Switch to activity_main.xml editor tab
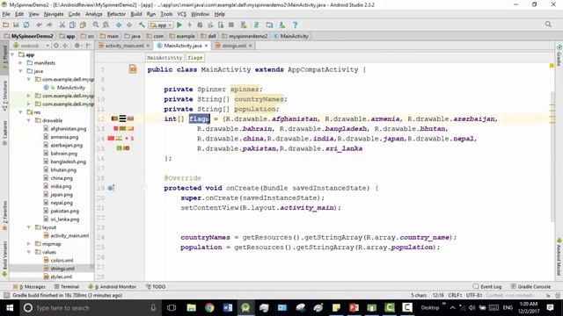This screenshot has width=563, height=316. coord(124,46)
